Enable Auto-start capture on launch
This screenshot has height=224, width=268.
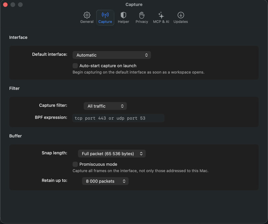pyautogui.click(x=75, y=66)
